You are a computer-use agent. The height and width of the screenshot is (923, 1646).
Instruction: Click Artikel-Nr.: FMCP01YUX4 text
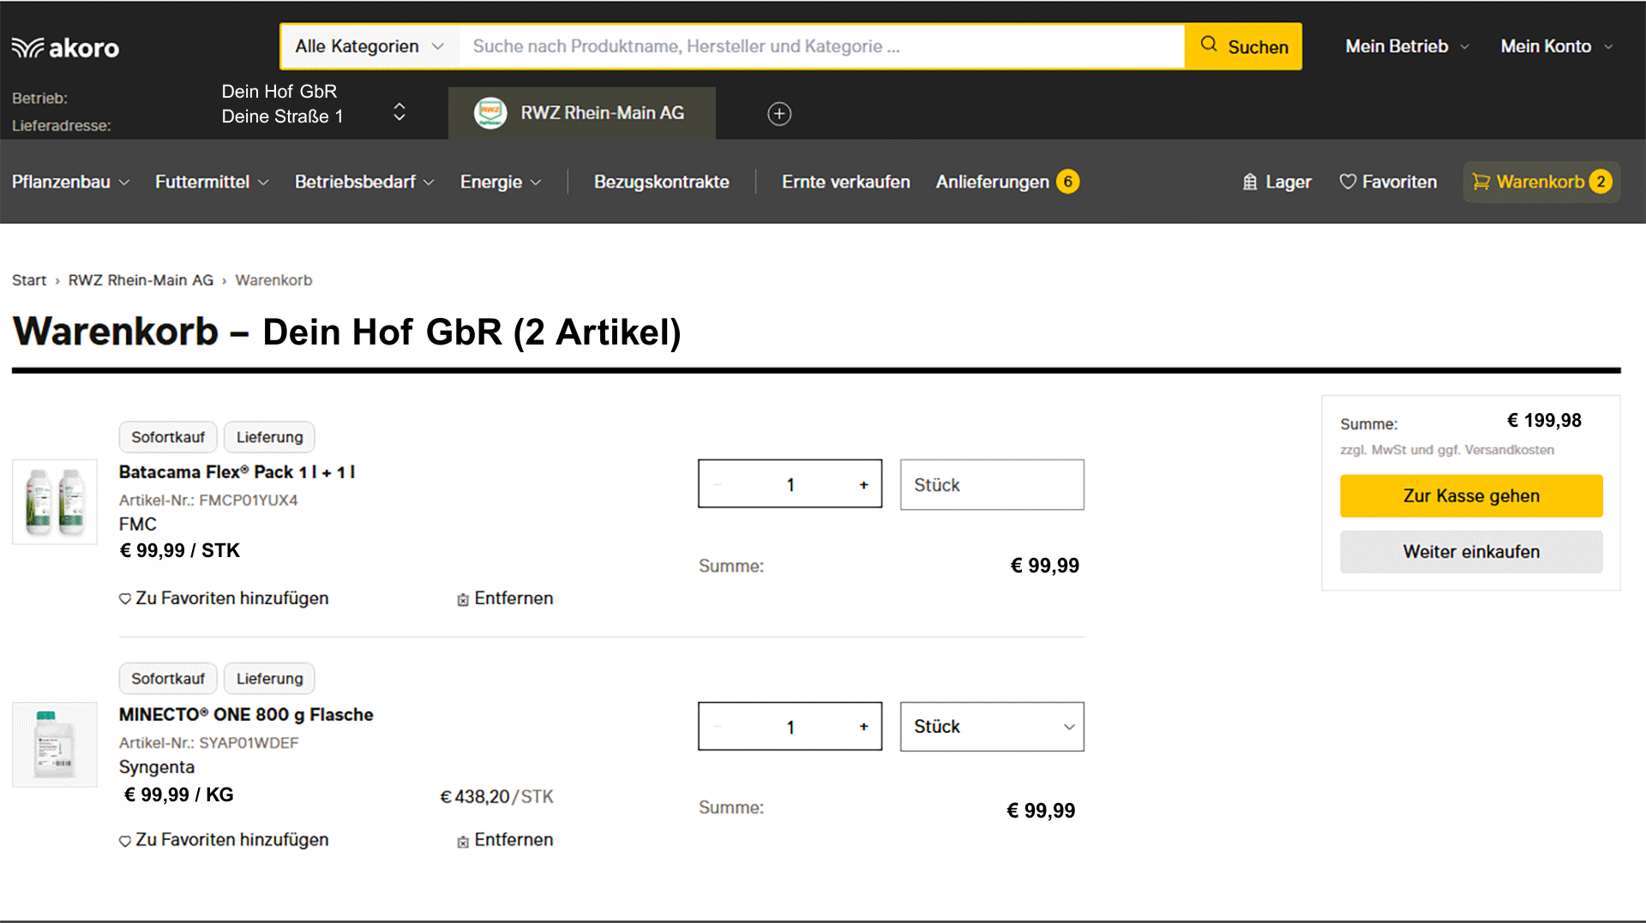pos(208,500)
